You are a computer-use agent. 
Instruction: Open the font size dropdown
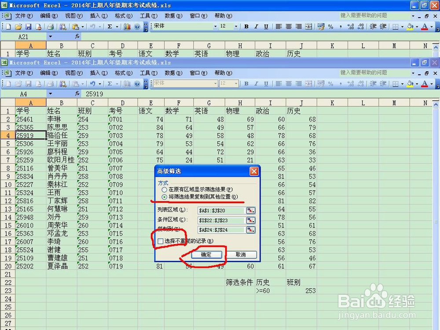point(236,84)
